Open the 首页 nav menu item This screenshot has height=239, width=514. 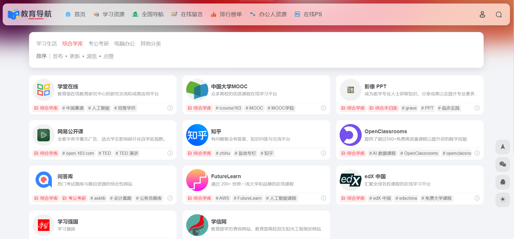point(75,14)
